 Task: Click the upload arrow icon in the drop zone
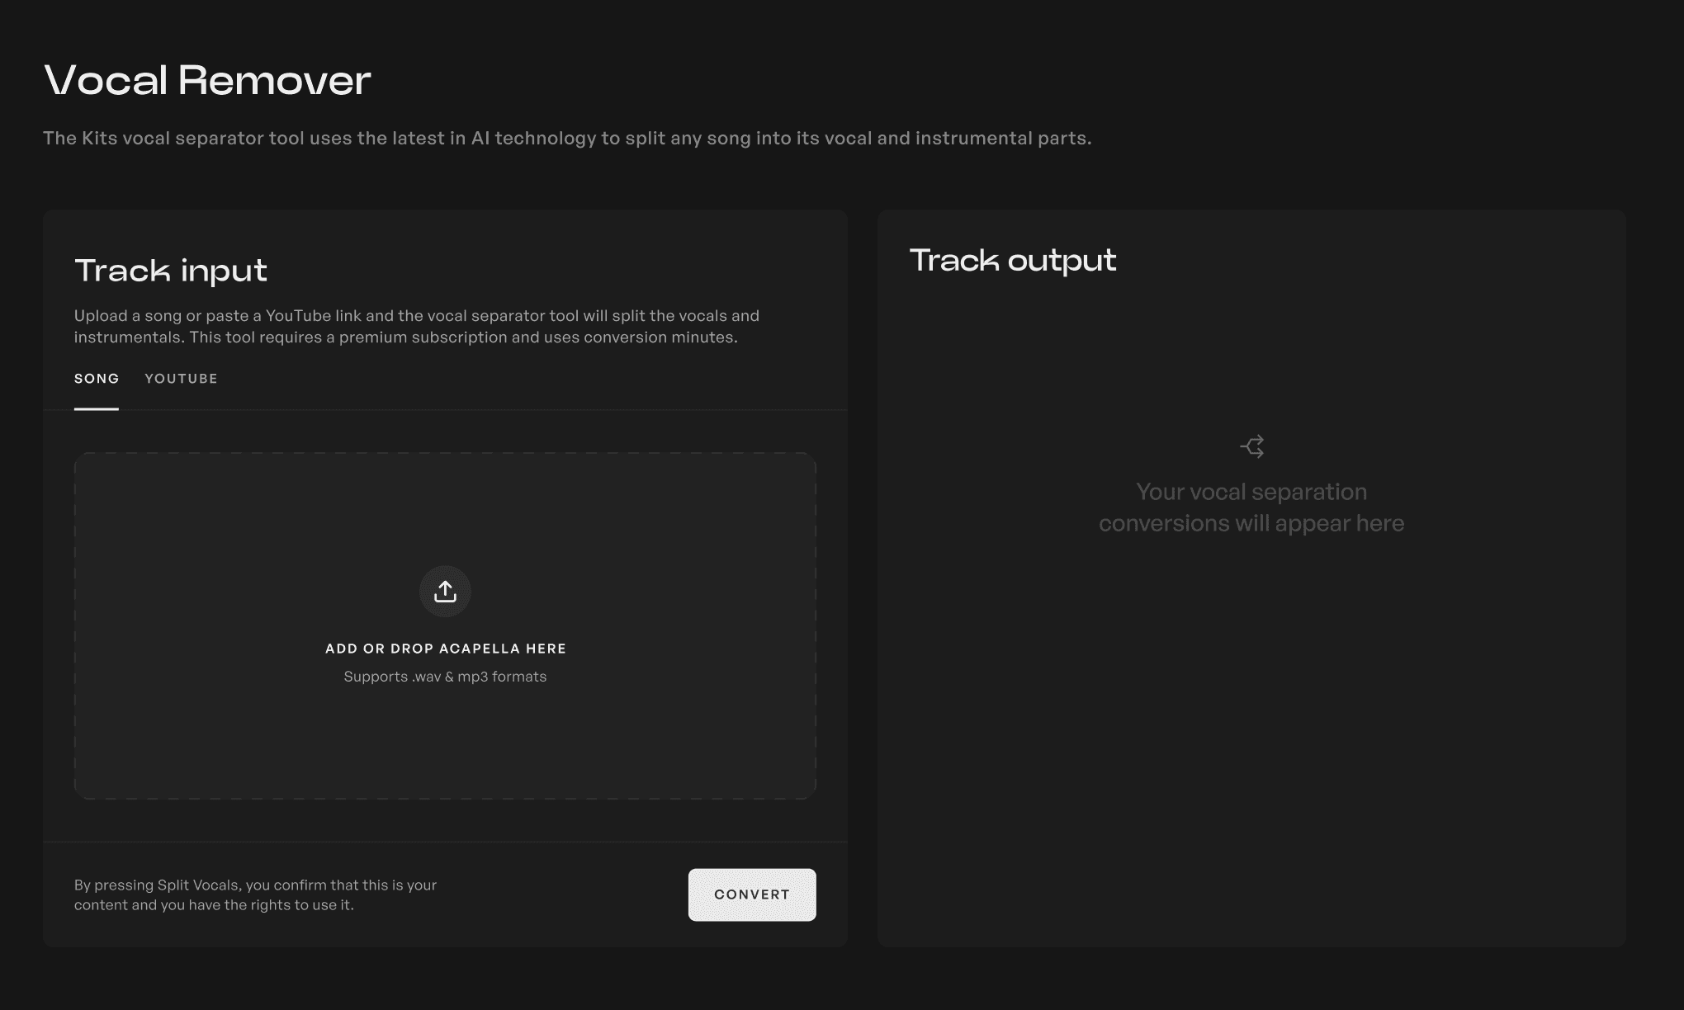tap(445, 590)
